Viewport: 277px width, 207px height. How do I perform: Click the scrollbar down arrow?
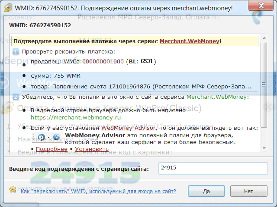[x=264, y=148]
